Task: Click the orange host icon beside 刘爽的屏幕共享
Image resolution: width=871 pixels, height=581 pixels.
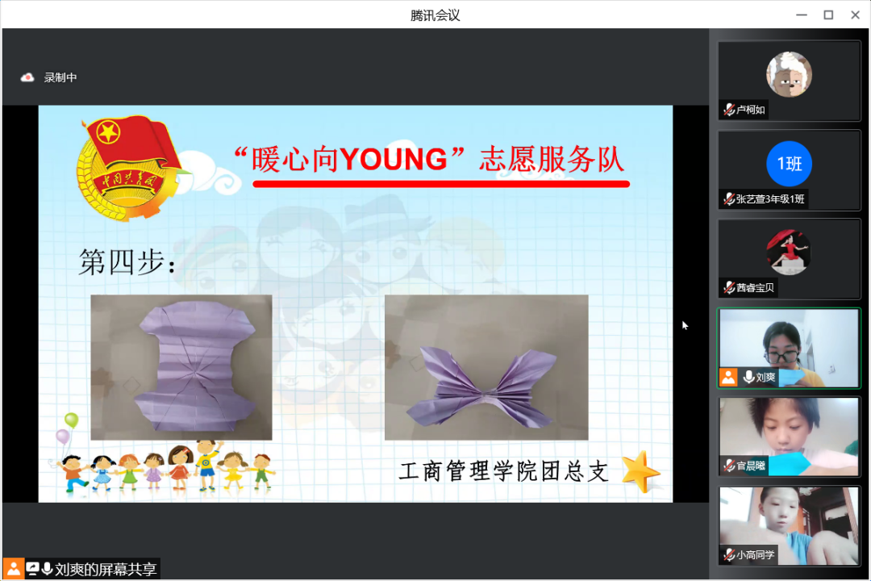Action: (x=13, y=569)
